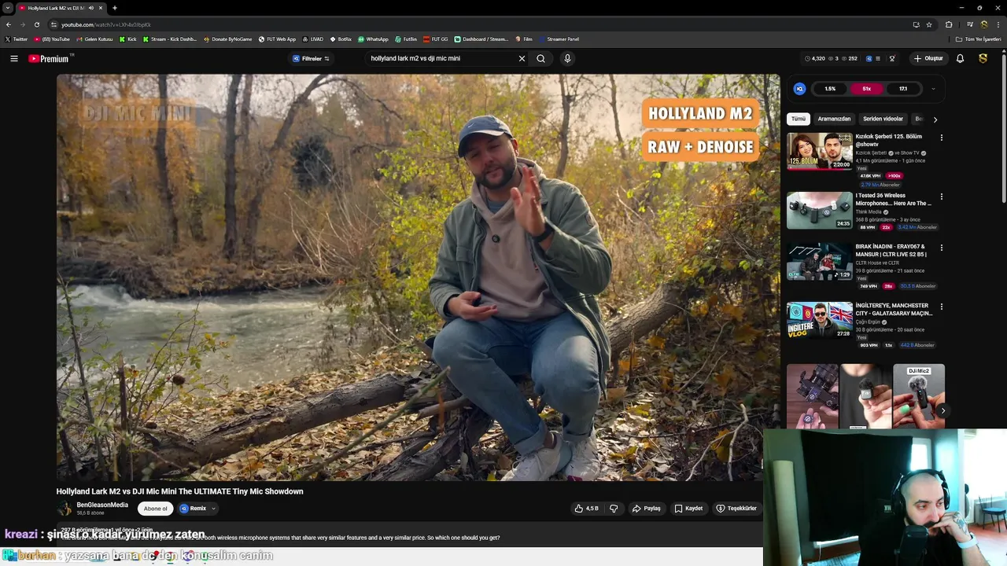Go back in browser history
The image size is (1007, 566).
8,24
